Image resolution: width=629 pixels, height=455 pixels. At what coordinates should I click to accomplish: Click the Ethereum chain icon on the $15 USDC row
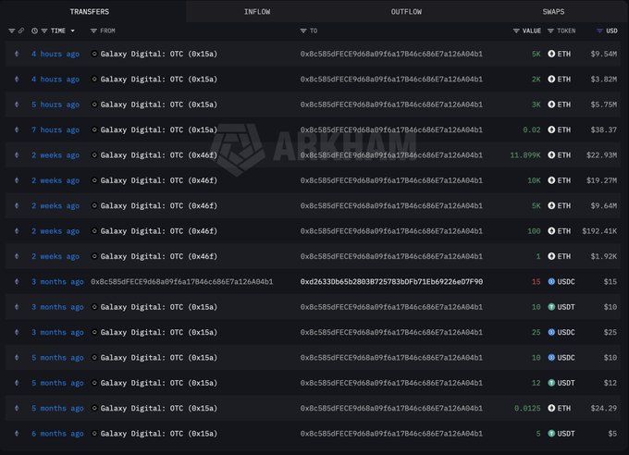click(17, 282)
